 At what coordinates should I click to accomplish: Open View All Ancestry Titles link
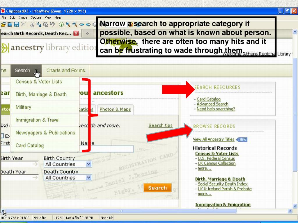213,139
